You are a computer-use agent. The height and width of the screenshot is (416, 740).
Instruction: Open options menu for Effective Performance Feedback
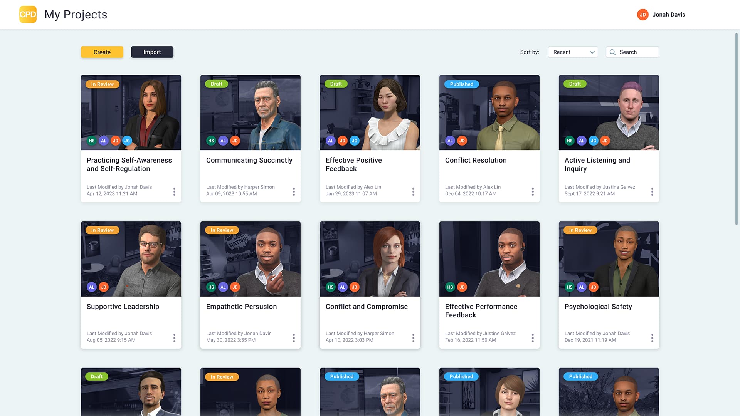533,338
